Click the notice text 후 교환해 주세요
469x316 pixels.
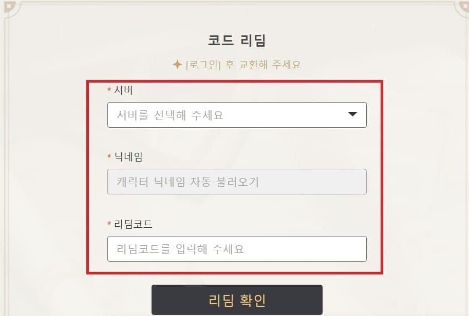[262, 65]
